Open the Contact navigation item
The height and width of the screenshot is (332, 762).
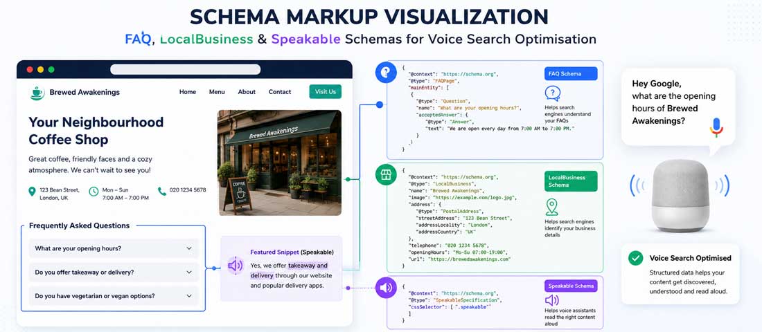(x=280, y=92)
